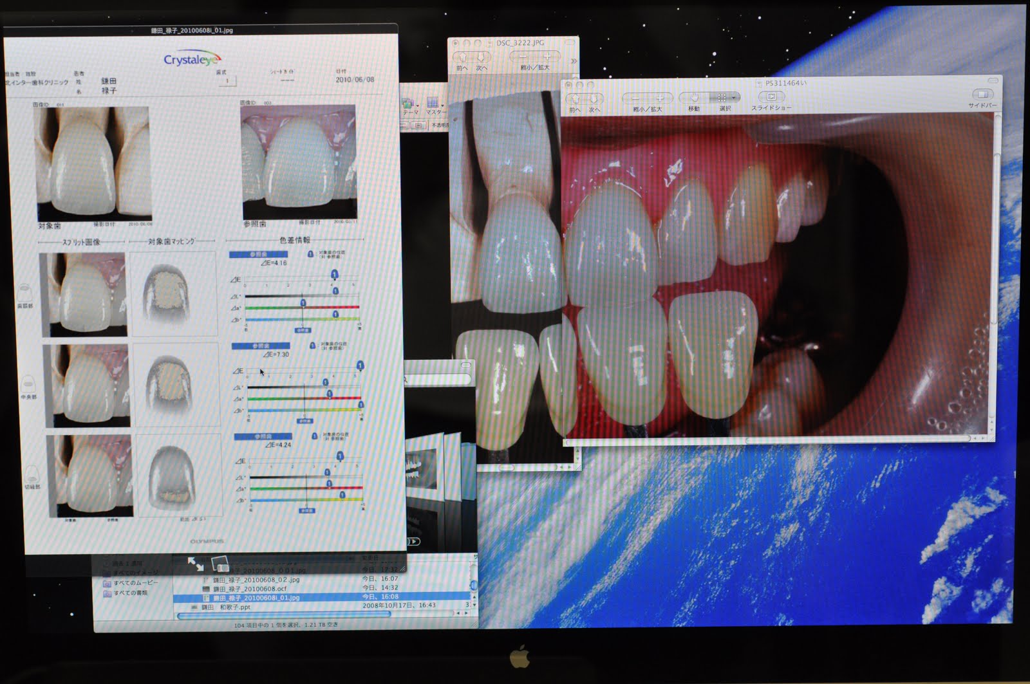1030x684 pixels.
Task: Click report date 2010/06/08
Action: (x=355, y=80)
